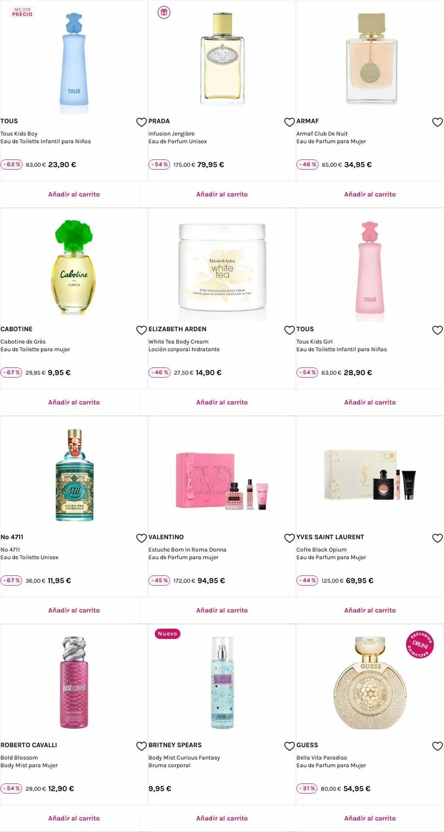The width and height of the screenshot is (444, 832).
Task: Add Guess Bella Vita Paradiso to cart
Action: (x=370, y=818)
